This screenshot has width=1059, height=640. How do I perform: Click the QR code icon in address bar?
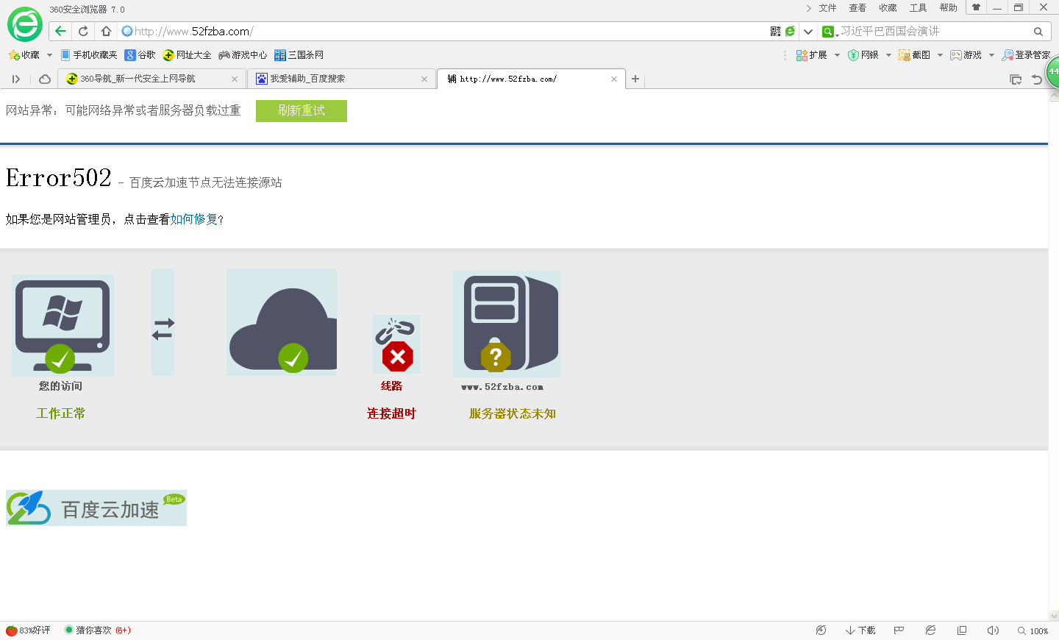click(775, 32)
